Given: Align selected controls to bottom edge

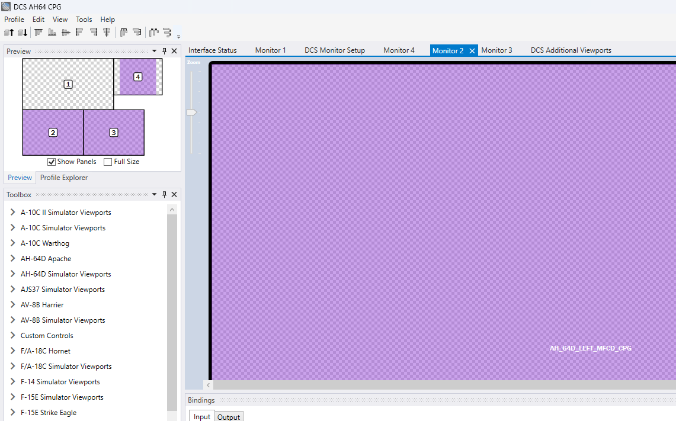Looking at the screenshot, I should pos(52,33).
